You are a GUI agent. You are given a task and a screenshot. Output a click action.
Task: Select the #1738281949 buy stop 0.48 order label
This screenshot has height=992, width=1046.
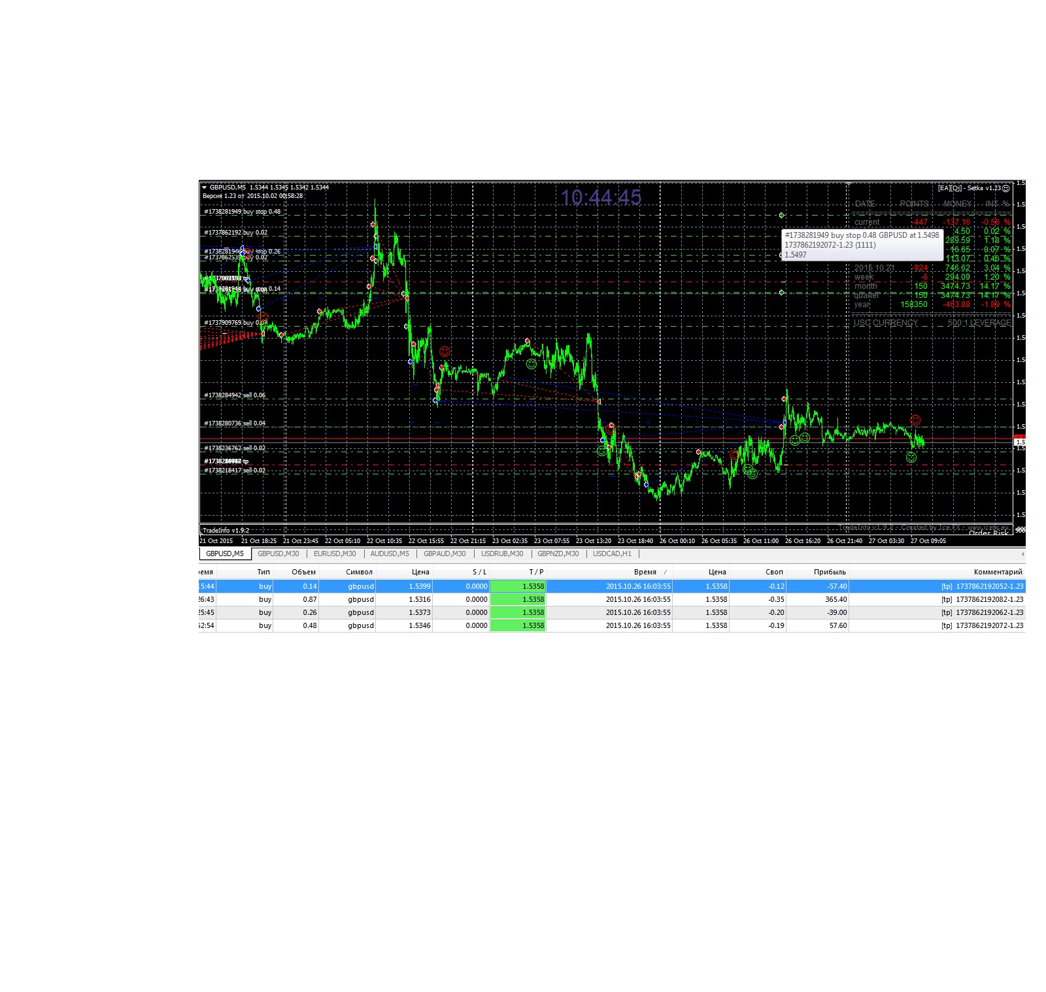pos(243,212)
